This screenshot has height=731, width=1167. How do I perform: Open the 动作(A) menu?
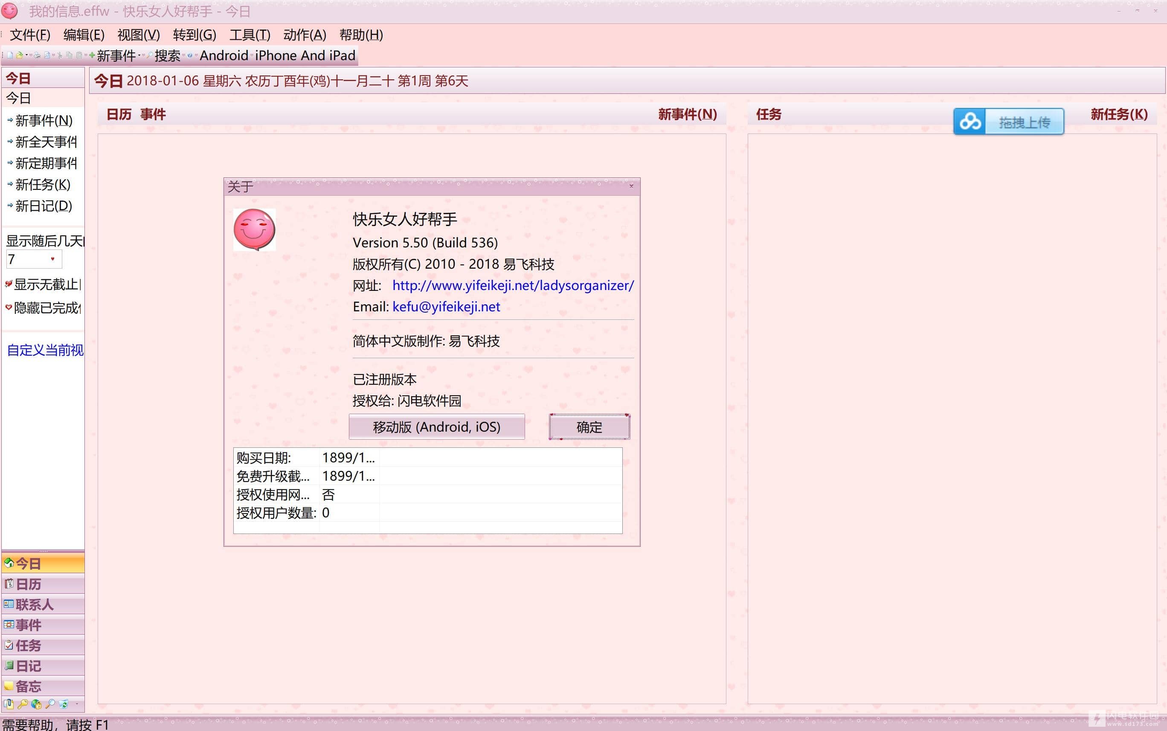(x=305, y=35)
